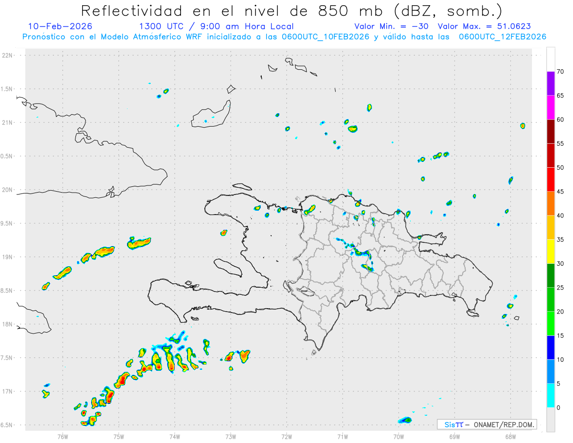573x443 pixels.
Task: Click the orange 40-45 dBZ legend swatch
Action: (551, 204)
